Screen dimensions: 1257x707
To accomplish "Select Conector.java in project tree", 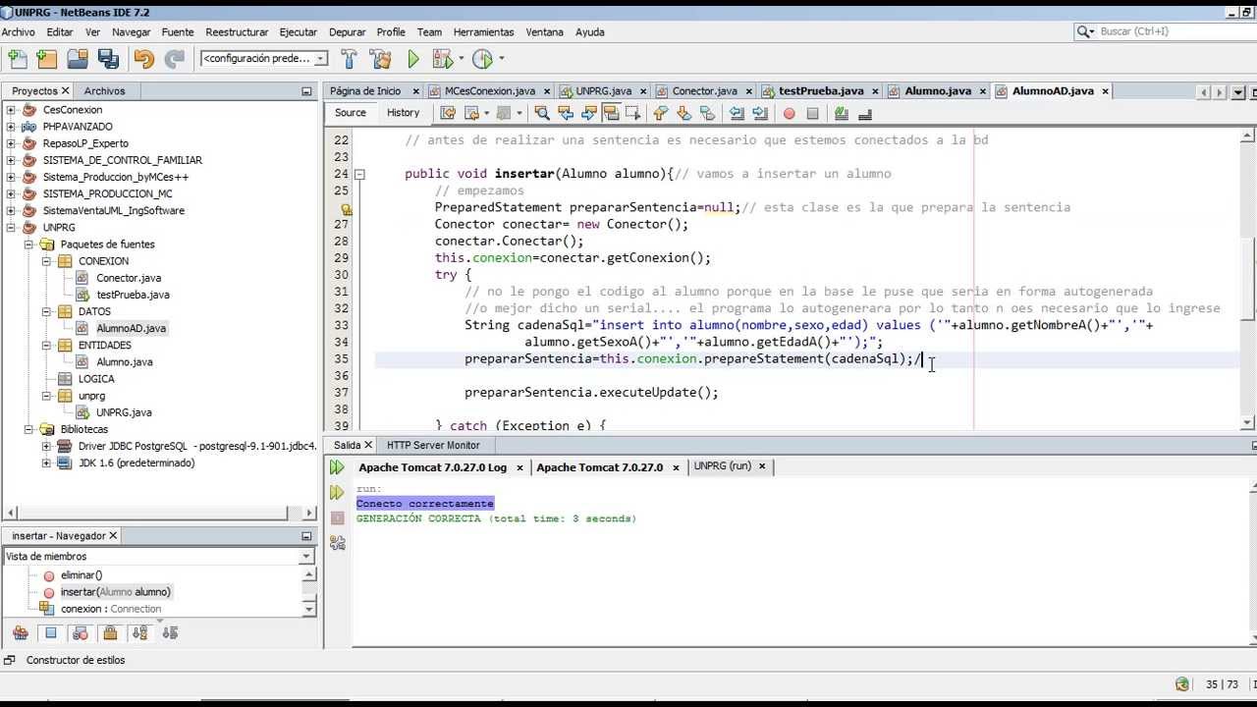I will (x=128, y=278).
